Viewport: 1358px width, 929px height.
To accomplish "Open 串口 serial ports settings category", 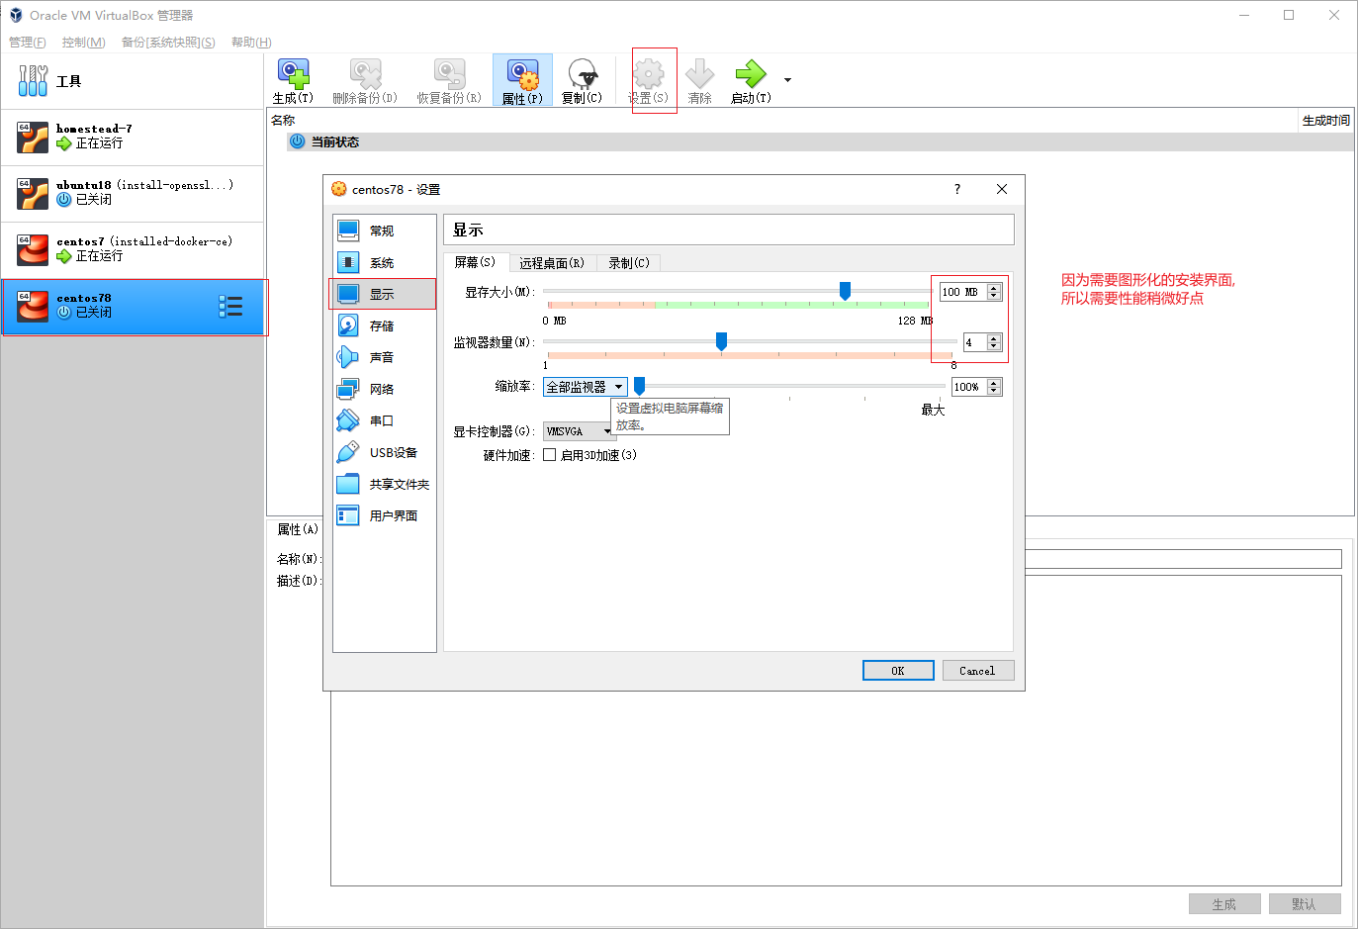I will [384, 420].
